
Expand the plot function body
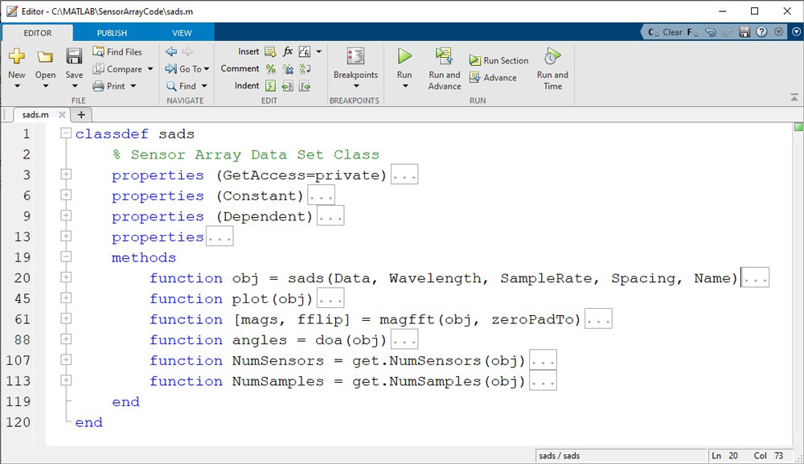65,298
